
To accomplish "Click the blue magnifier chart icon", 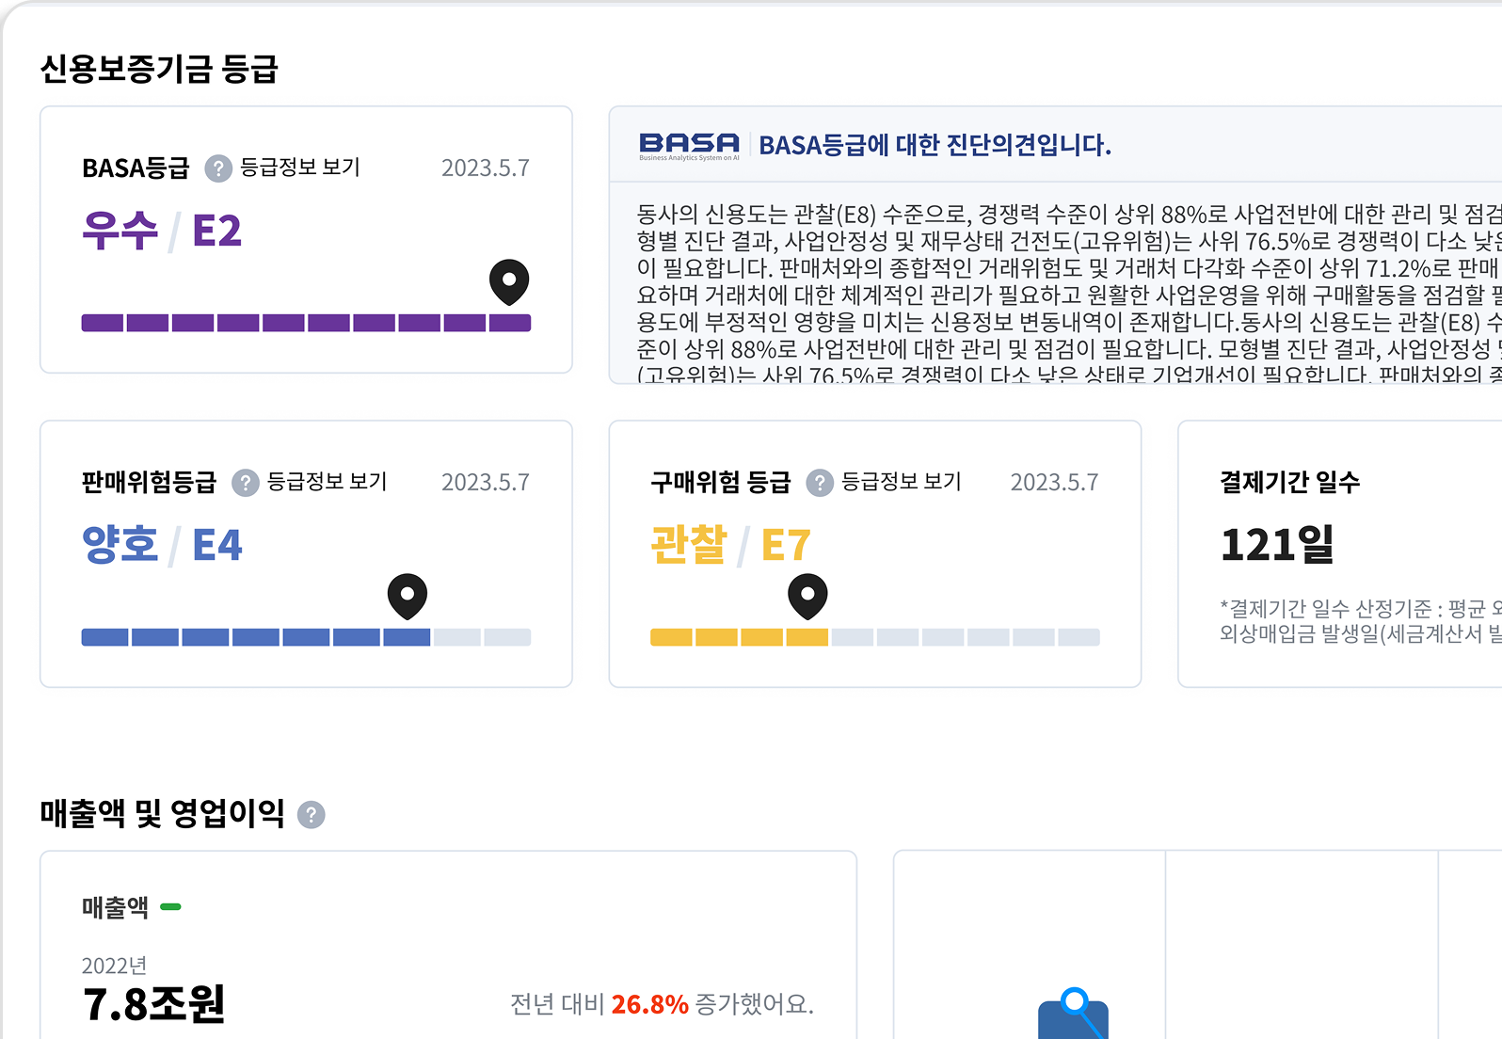I will [x=1074, y=1015].
